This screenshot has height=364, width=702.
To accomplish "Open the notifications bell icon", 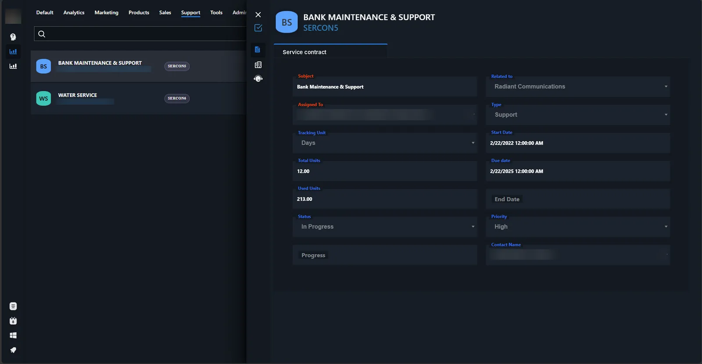I will 13,350.
